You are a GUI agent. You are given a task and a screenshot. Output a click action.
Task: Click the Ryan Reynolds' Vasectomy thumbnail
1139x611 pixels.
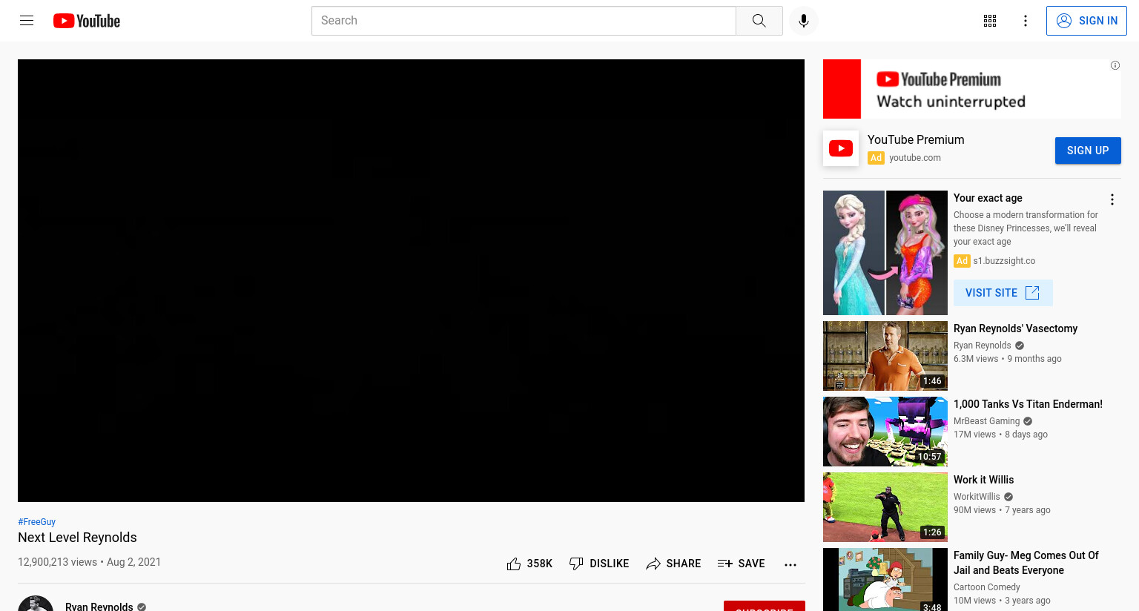[885, 356]
